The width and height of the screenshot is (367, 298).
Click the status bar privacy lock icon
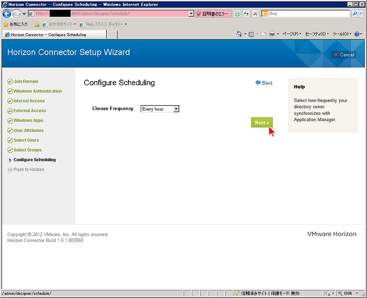(328, 293)
